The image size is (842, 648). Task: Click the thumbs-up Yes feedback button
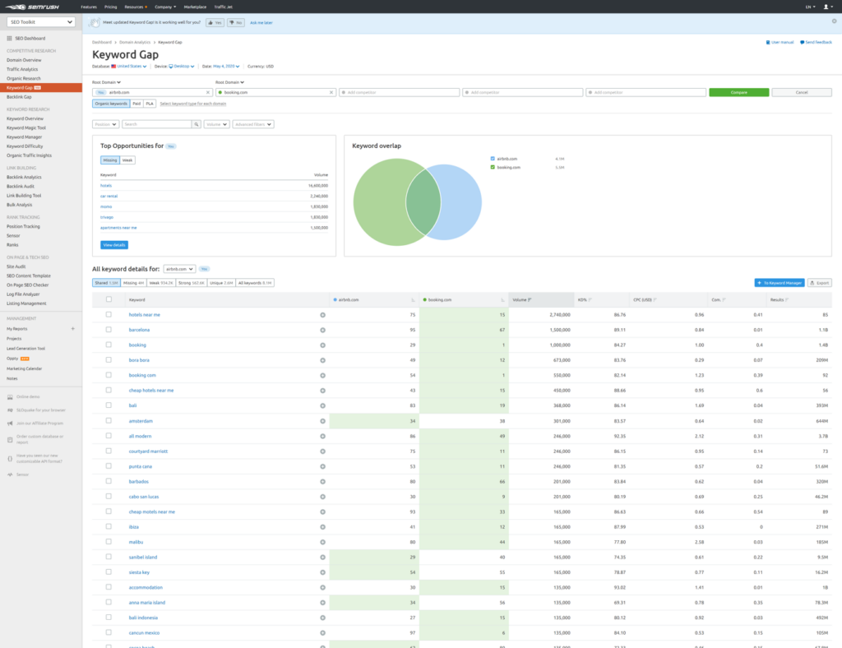[x=215, y=22]
